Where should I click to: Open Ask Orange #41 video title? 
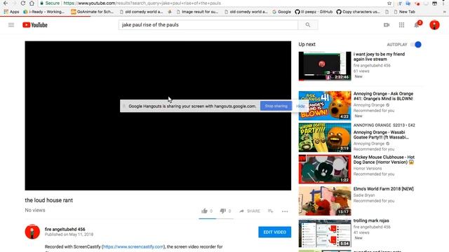point(384,96)
